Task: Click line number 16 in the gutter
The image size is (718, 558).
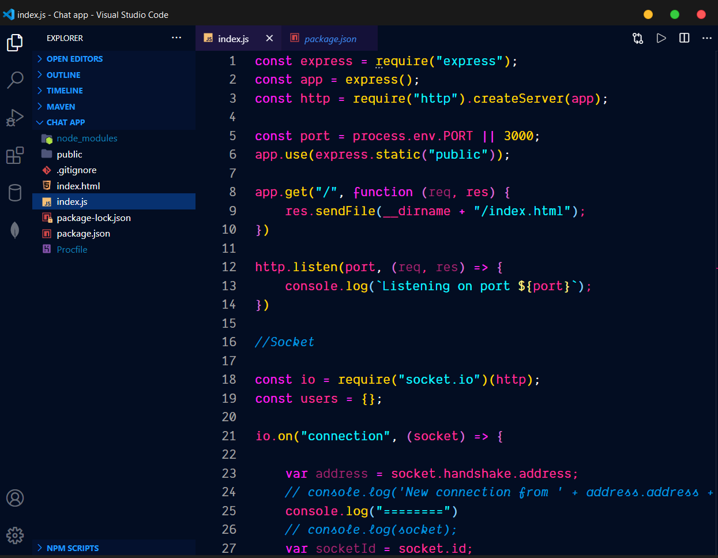Action: tap(229, 342)
